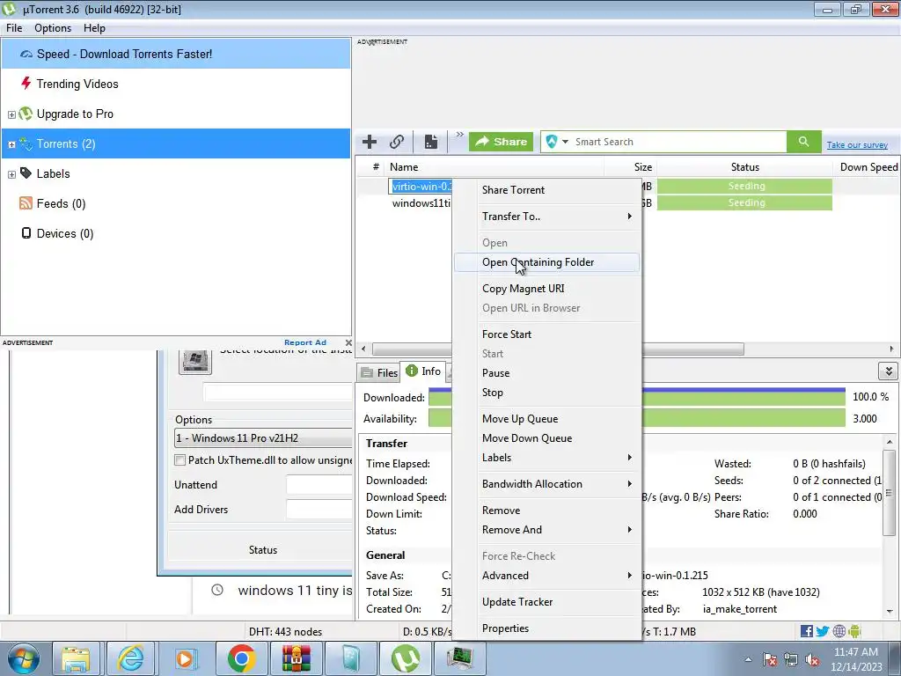
Task: Click the web globe icon in status bar
Action: (839, 631)
